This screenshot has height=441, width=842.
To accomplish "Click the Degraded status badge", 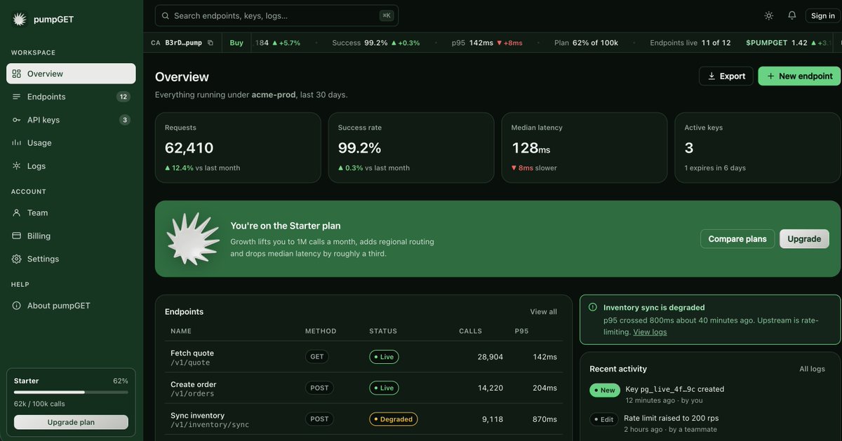I will tap(394, 419).
